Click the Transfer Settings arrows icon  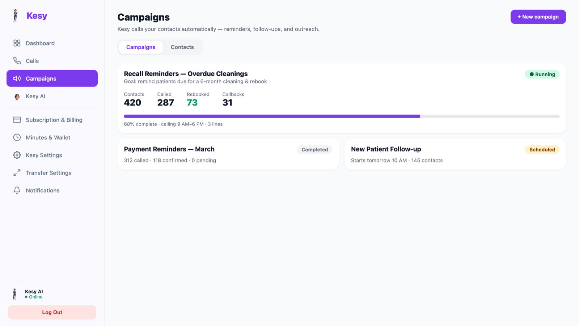(17, 173)
